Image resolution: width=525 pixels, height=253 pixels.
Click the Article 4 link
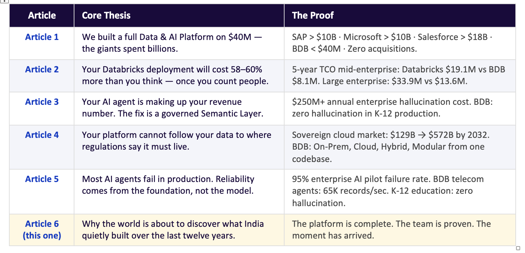tap(42, 135)
